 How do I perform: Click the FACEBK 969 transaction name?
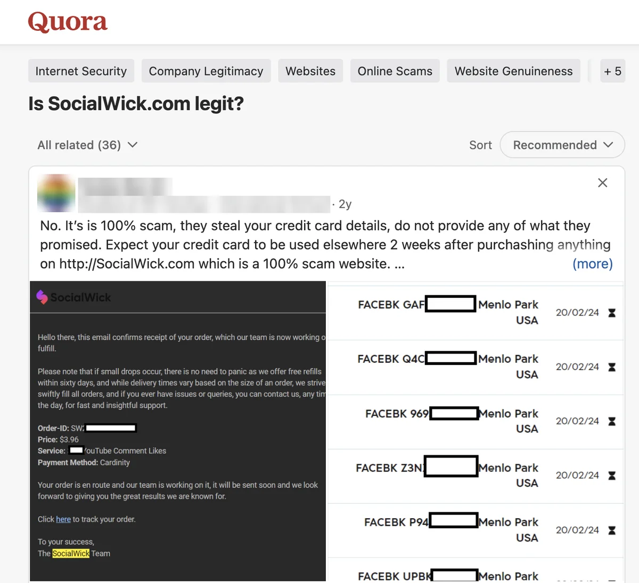pyautogui.click(x=397, y=414)
